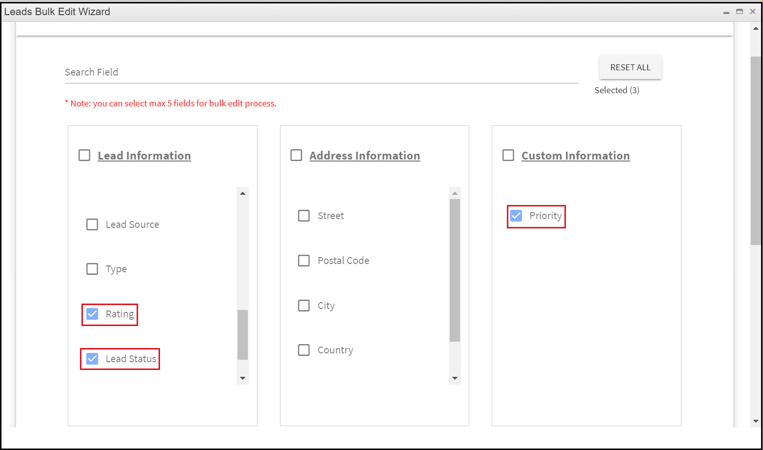Viewport: 763px width, 450px height.
Task: Enable the Type field checkbox
Action: [92, 268]
